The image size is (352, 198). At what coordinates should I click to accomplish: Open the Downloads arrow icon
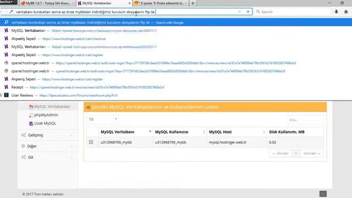pyautogui.click(x=336, y=12)
